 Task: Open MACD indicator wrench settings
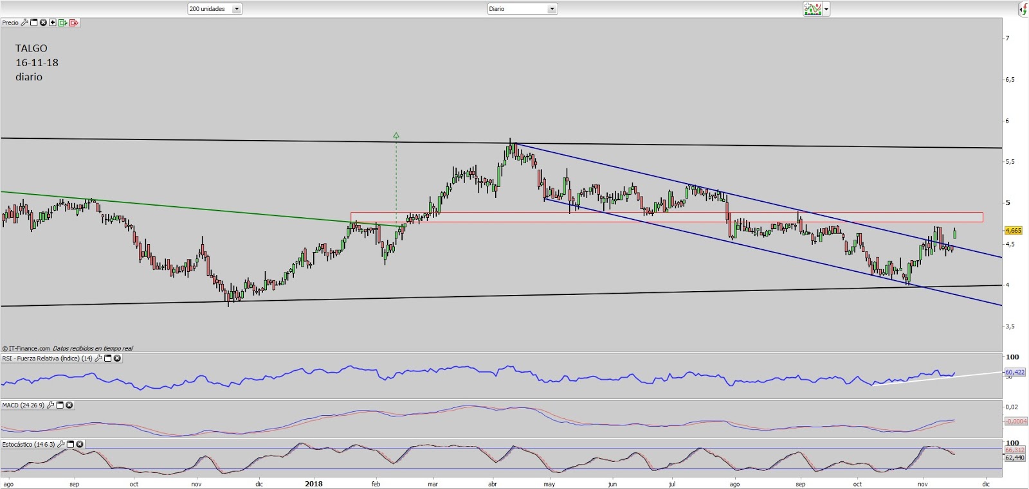(x=50, y=405)
